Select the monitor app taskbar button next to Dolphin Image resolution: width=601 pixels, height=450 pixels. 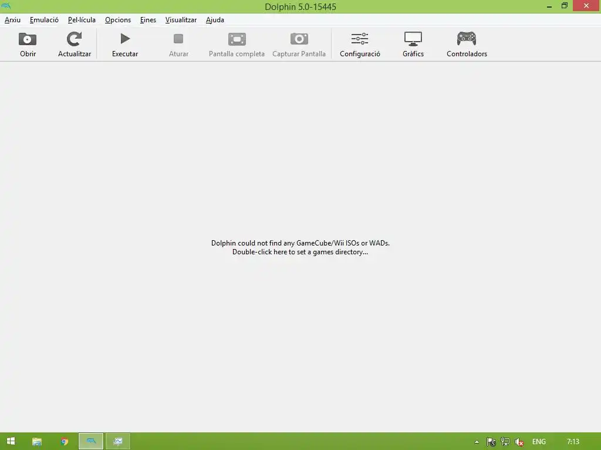click(x=117, y=441)
